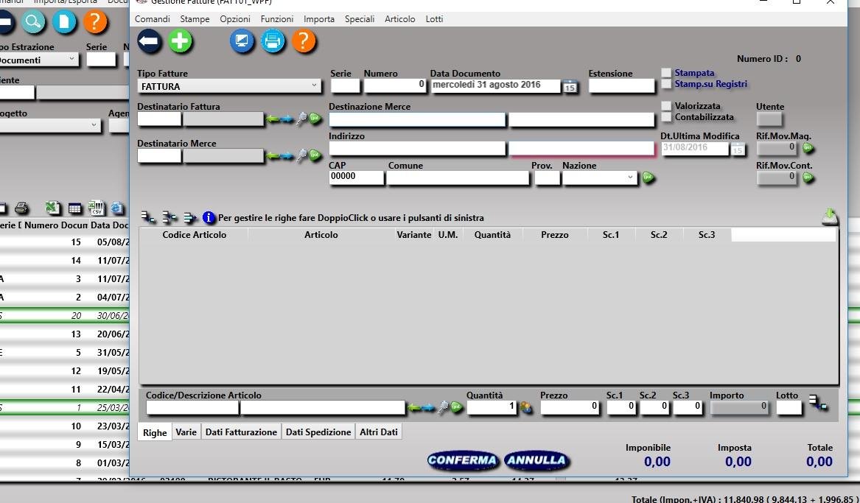Click the green download arrow icon above grid

click(x=830, y=217)
